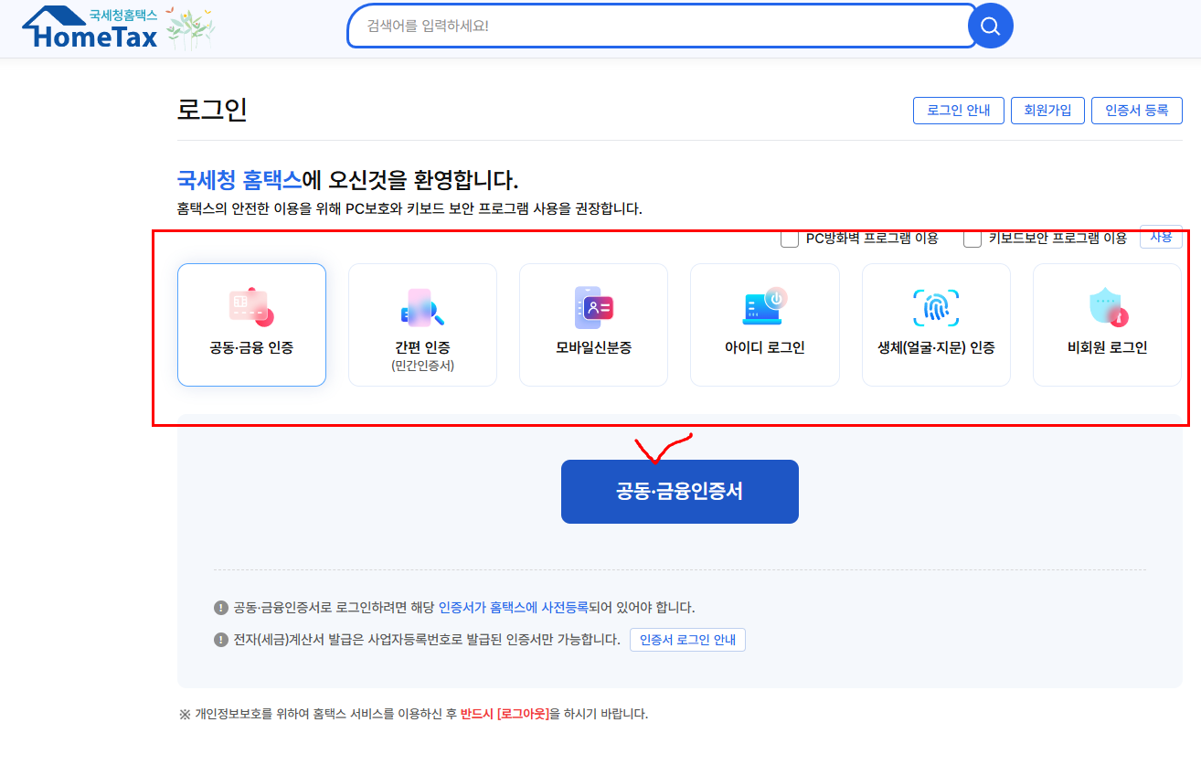Choose the 비회원 로그인 card
Viewport: 1201px width, 765px height.
coord(1106,324)
